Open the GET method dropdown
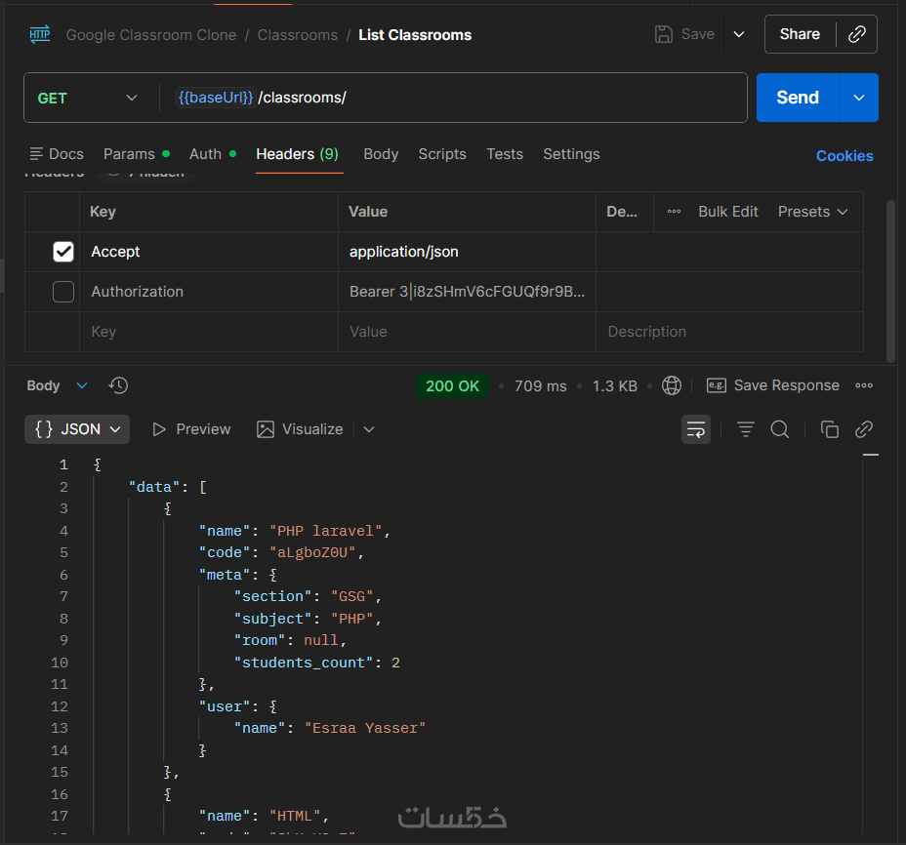The height and width of the screenshot is (845, 906). click(87, 99)
